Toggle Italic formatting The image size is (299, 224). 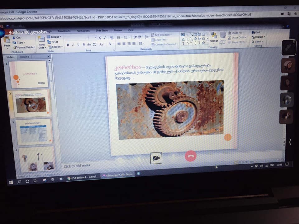73,45
